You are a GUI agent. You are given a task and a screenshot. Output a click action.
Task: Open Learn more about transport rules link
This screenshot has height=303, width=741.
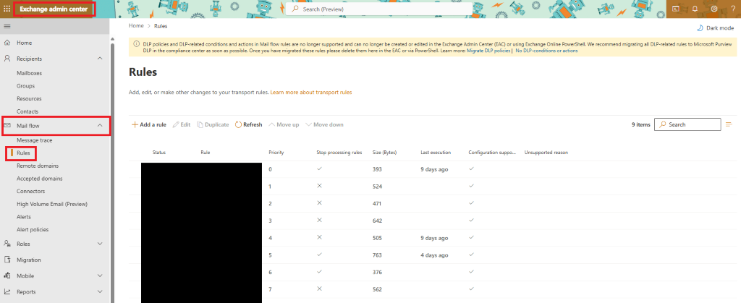[311, 93]
